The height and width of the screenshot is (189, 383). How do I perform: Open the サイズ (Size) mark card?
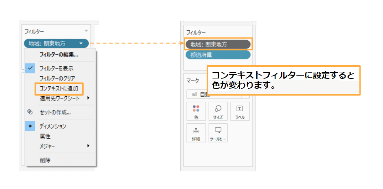click(218, 111)
